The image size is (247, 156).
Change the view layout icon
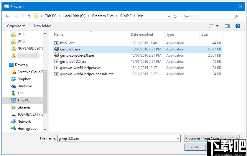[211, 26]
